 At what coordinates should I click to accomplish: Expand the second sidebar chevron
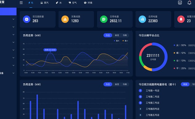point(13,27)
